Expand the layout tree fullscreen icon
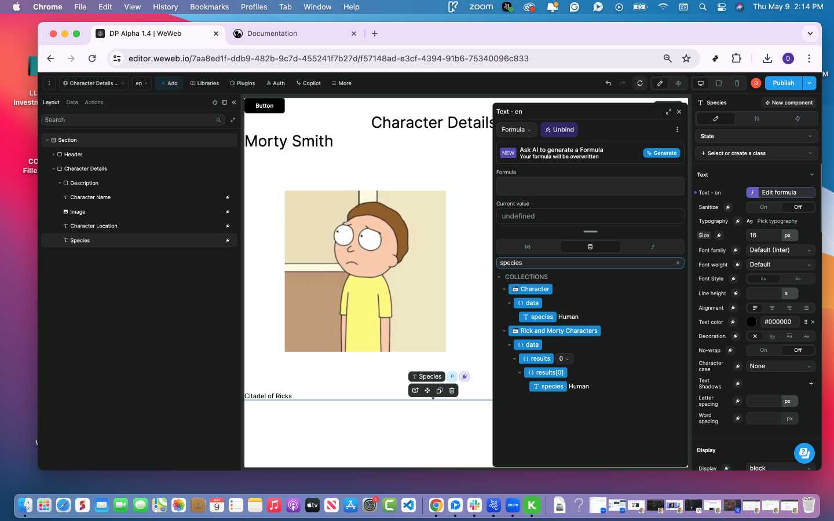 click(x=233, y=120)
